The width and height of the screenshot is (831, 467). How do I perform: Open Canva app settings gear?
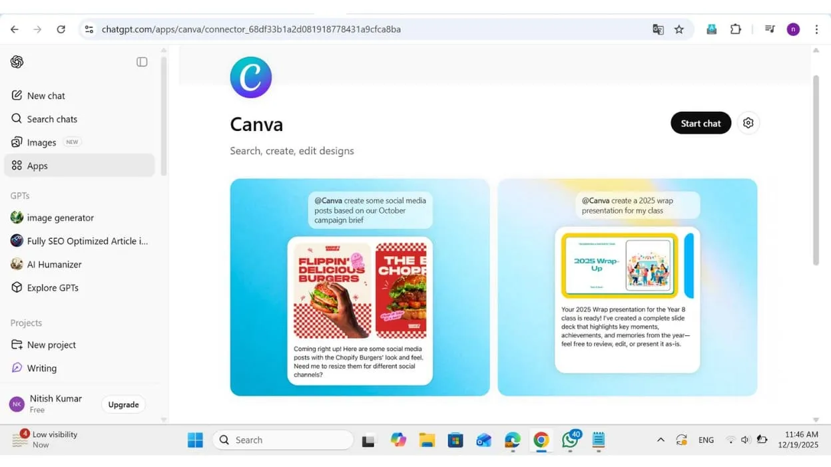(748, 123)
